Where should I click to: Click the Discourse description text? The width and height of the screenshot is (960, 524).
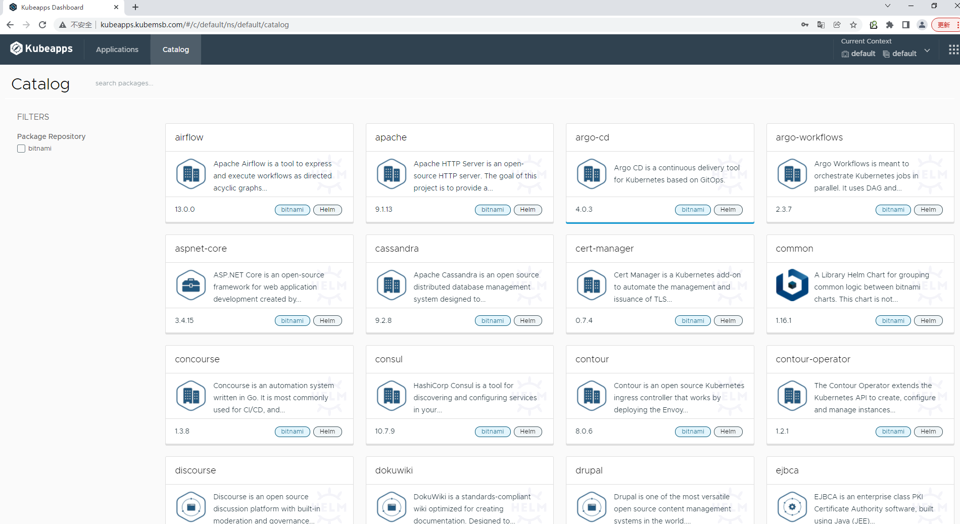coord(267,509)
